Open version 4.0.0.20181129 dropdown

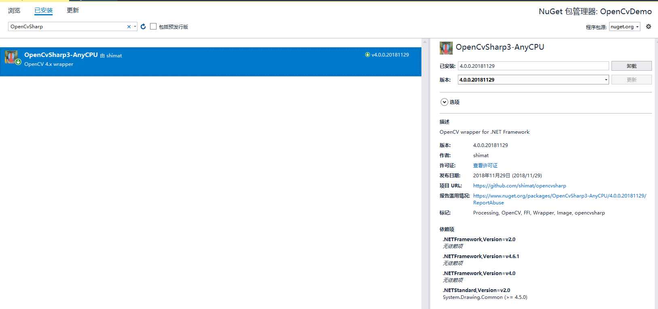(x=533, y=80)
